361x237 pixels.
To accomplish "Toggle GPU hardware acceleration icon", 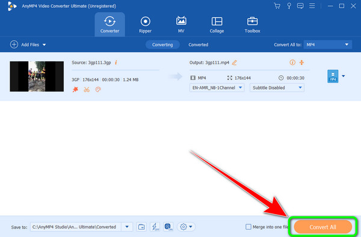I will pos(168,227).
